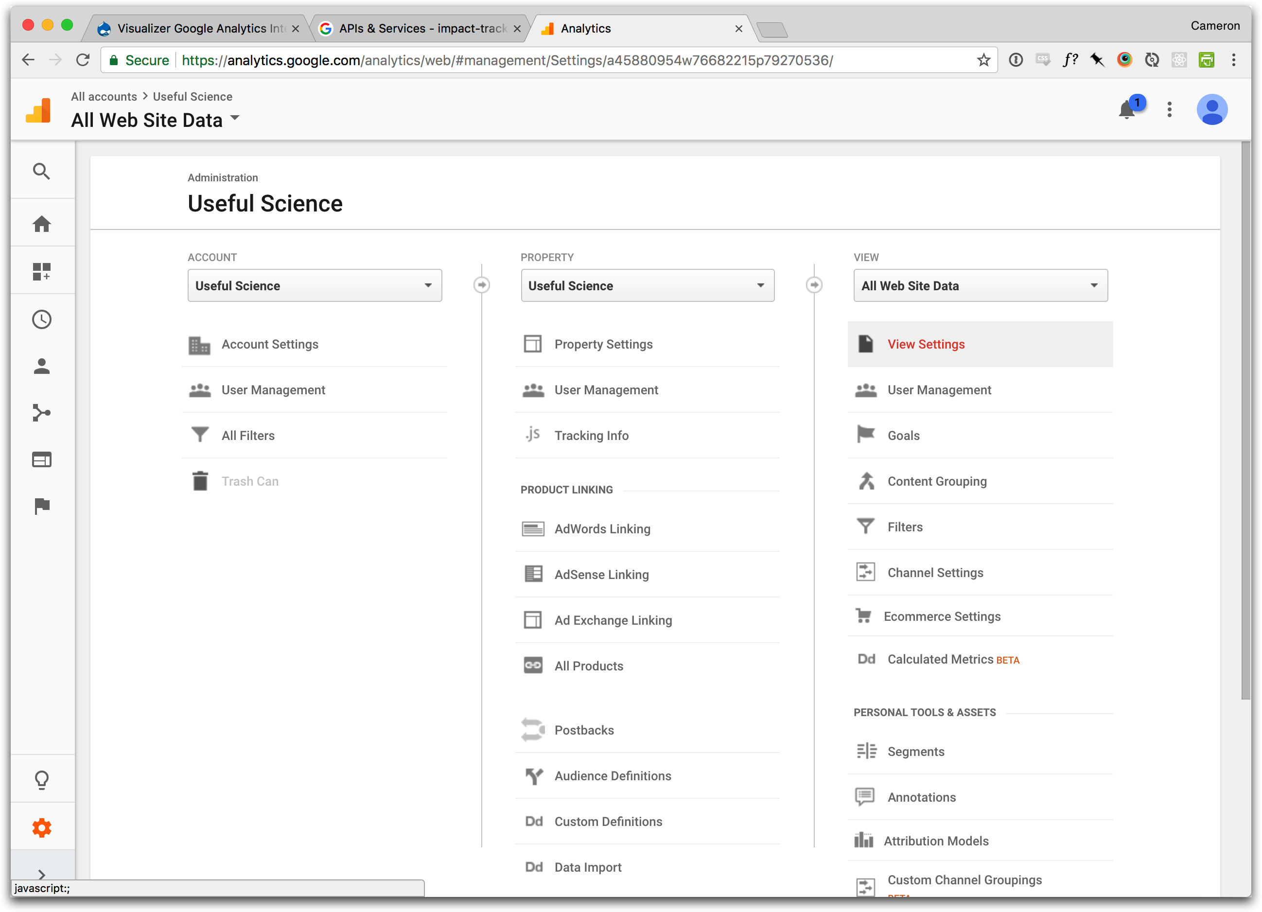Click the Discover lightbulb icon

coord(42,780)
